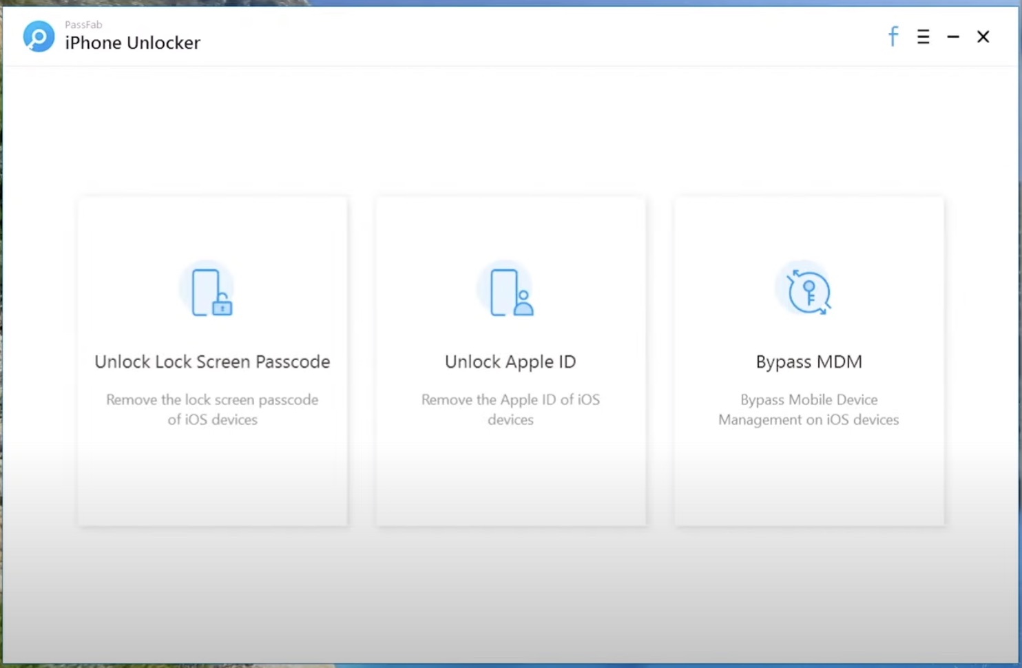Select Bypass MDM title

809,362
